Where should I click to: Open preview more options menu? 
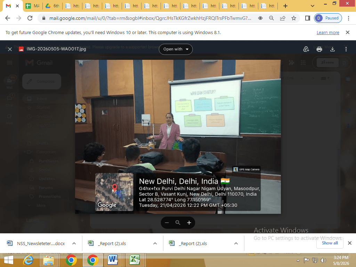pos(346,49)
